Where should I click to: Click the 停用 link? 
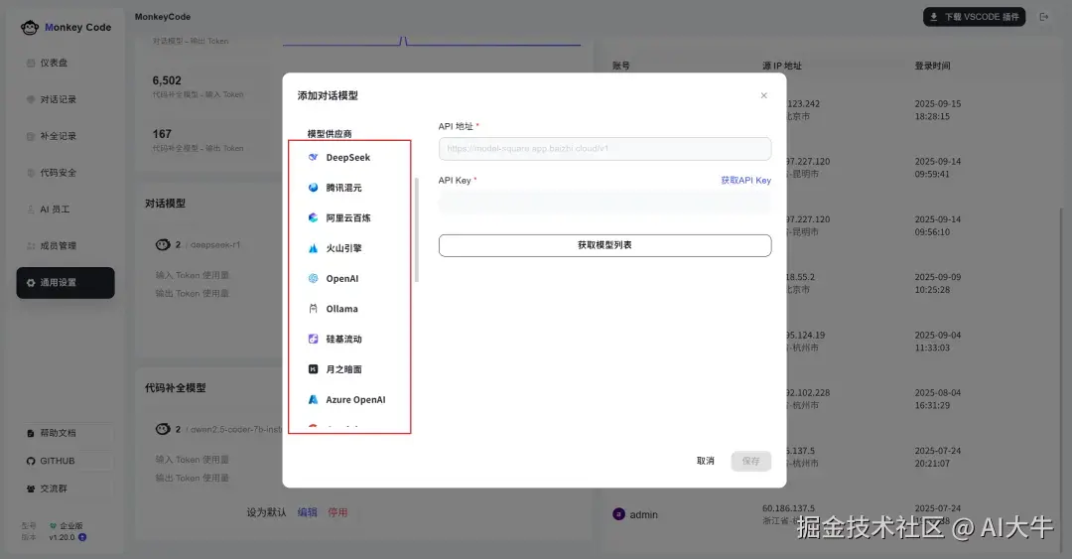[337, 511]
